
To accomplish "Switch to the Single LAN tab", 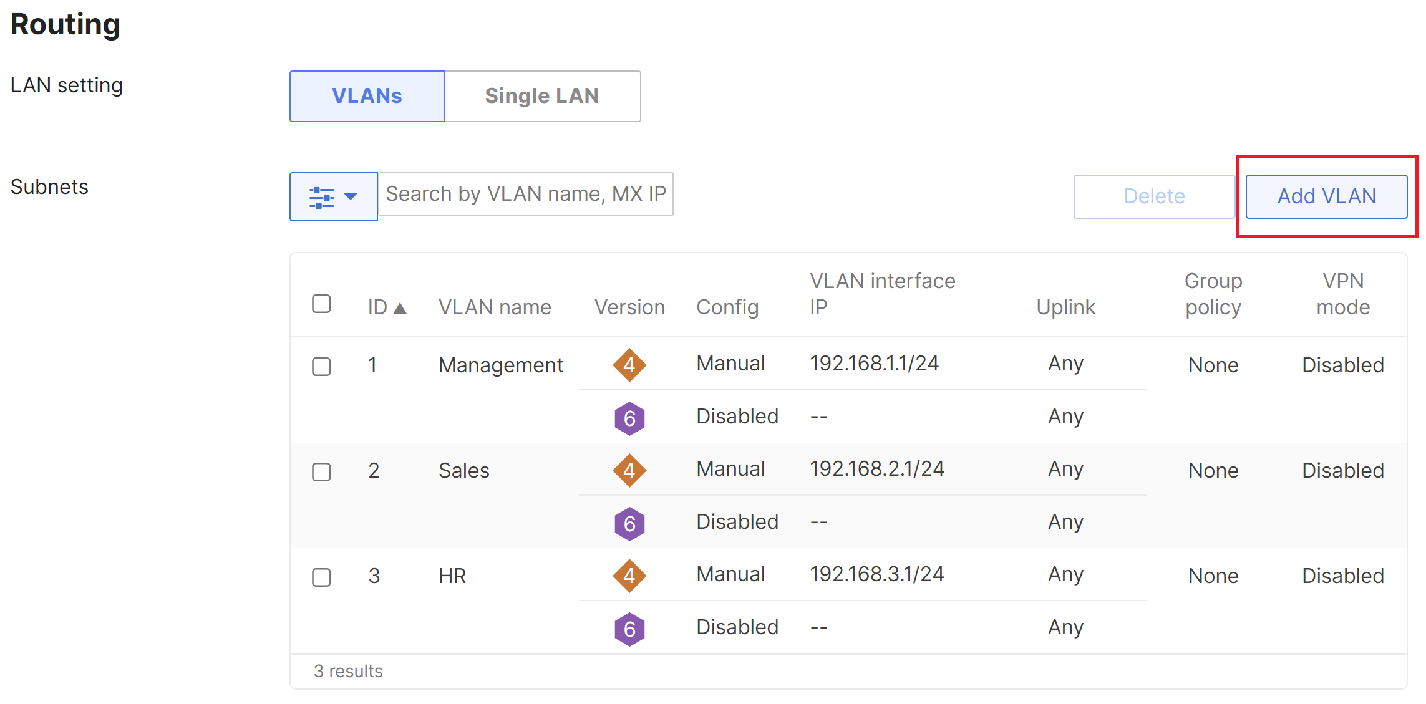I will pyautogui.click(x=541, y=95).
